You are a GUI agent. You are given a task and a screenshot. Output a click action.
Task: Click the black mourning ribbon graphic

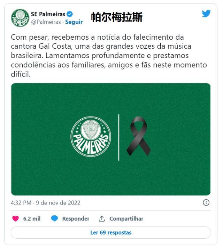[x=138, y=136]
